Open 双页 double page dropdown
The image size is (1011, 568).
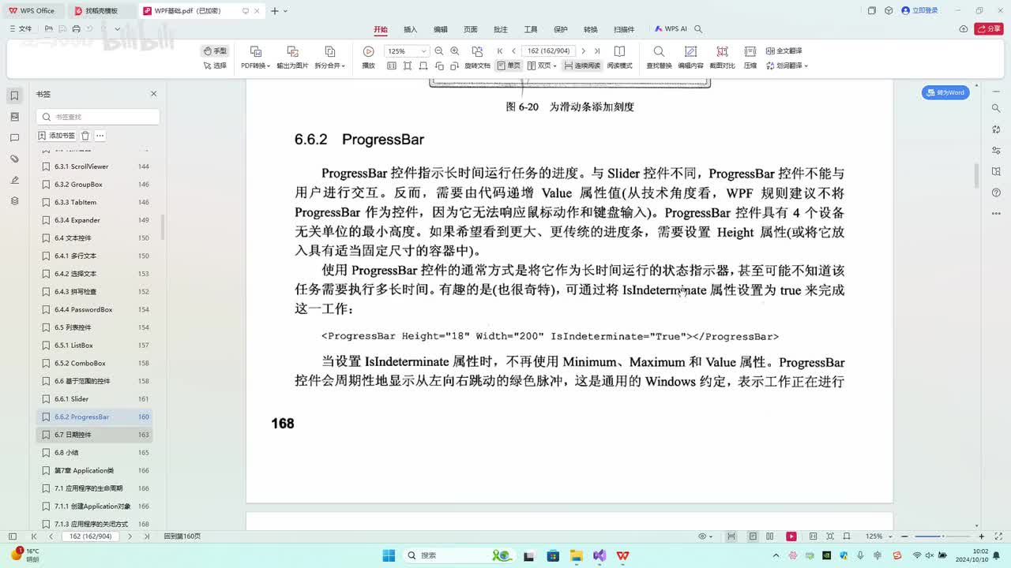point(542,65)
